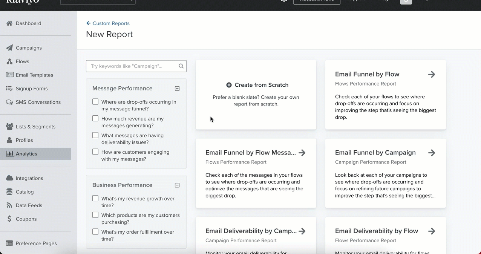Expand the Email Funnel by Flow report arrow
Viewport: 481px width, 254px height.
coord(432,74)
